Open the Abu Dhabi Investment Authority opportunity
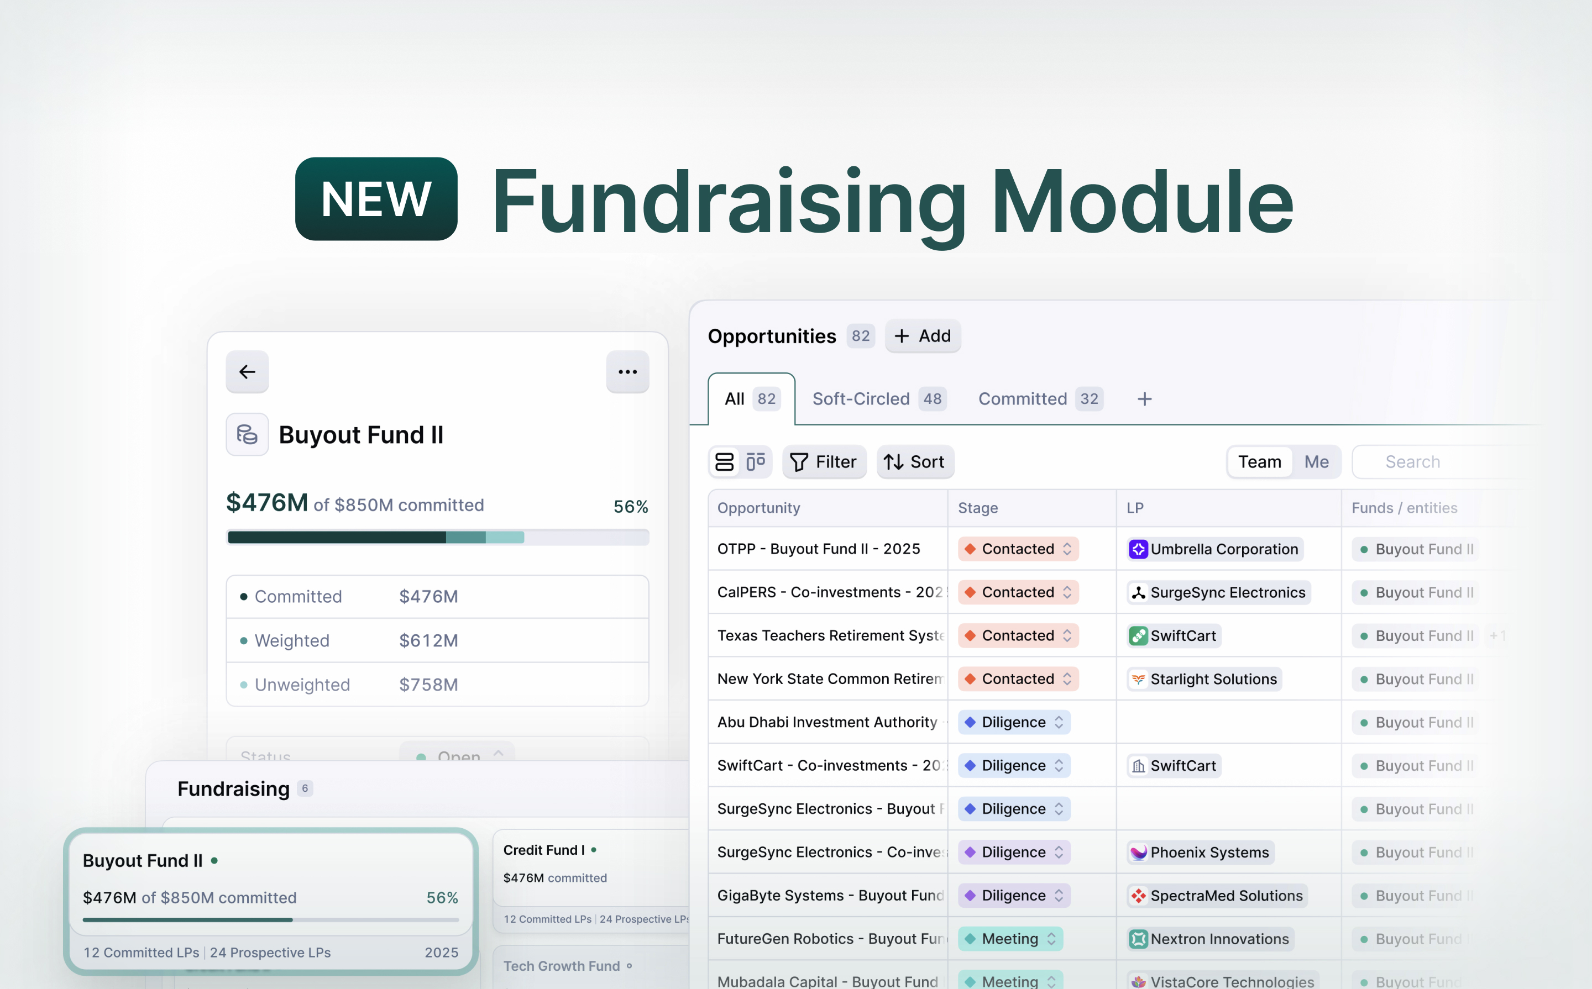 click(x=827, y=722)
